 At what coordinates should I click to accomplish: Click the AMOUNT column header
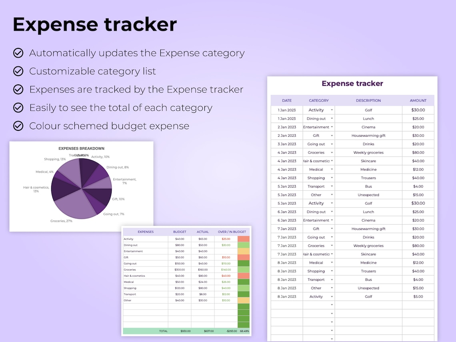(418, 100)
